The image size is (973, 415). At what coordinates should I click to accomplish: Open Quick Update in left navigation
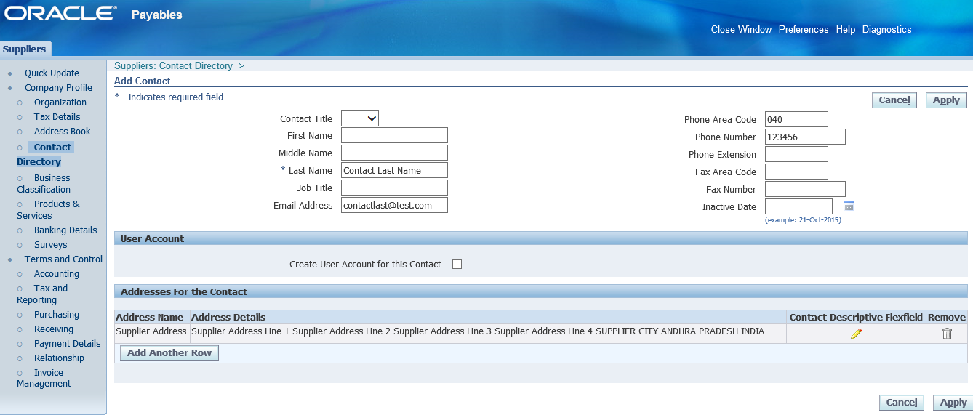pyautogui.click(x=52, y=73)
